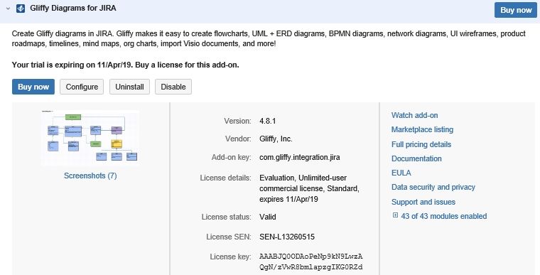Image resolution: width=540 pixels, height=275 pixels.
Task: Click the Add-on key: field label
Action: [x=232, y=158]
